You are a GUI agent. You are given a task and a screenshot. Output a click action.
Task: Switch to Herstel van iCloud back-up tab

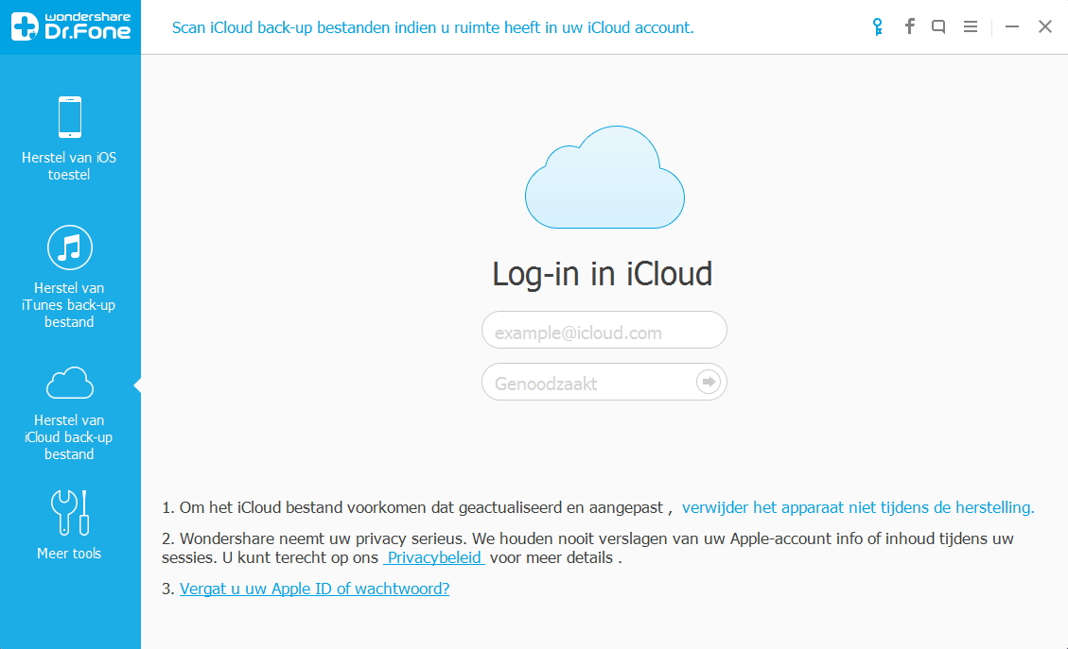pos(69,413)
